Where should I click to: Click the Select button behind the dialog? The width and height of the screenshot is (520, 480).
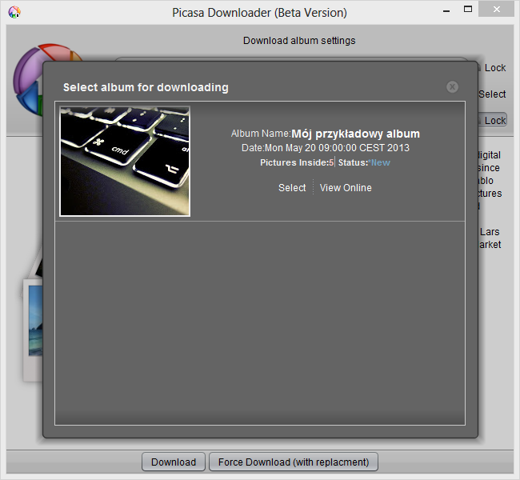click(x=492, y=94)
